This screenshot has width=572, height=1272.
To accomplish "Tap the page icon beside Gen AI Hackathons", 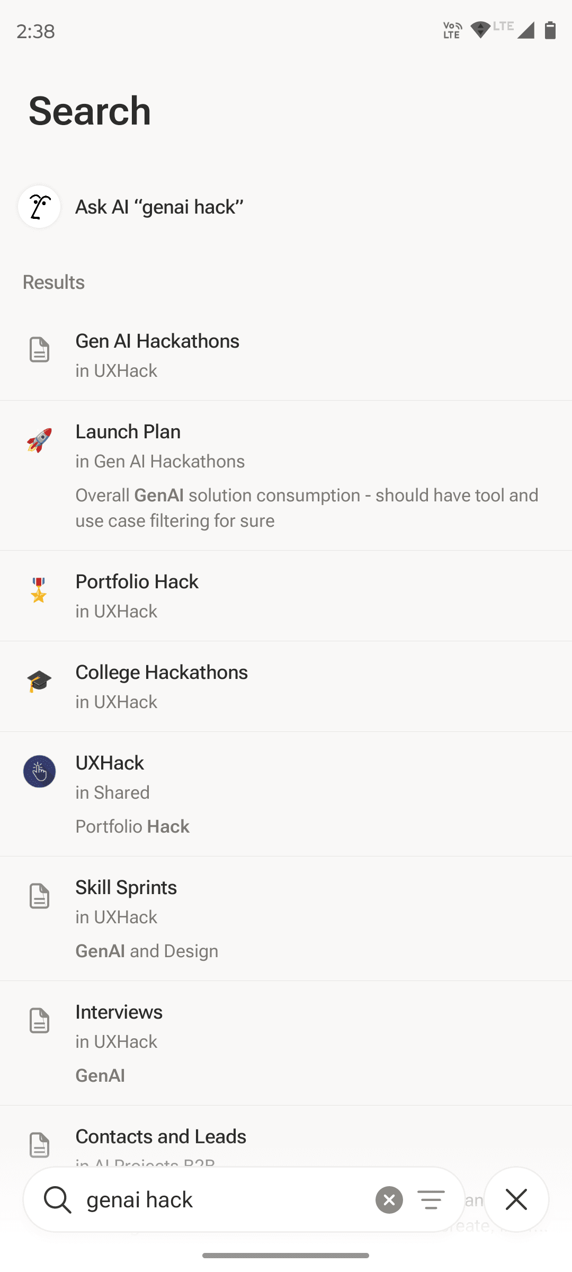I will pyautogui.click(x=39, y=350).
